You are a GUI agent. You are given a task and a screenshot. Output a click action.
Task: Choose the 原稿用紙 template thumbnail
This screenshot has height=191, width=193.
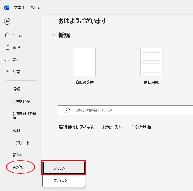click(151, 62)
